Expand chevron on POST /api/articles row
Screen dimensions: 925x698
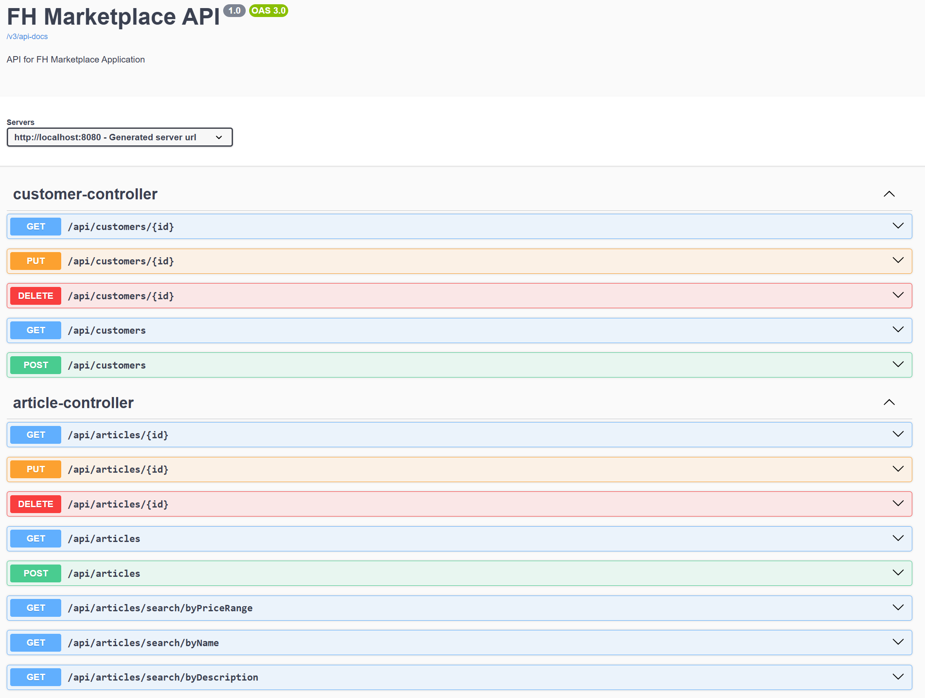(x=898, y=573)
